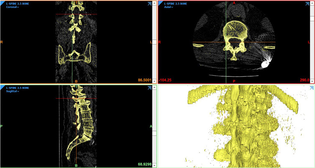
Task: Click Coronal scrollbar up arrow
Action: click(x=154, y=3)
